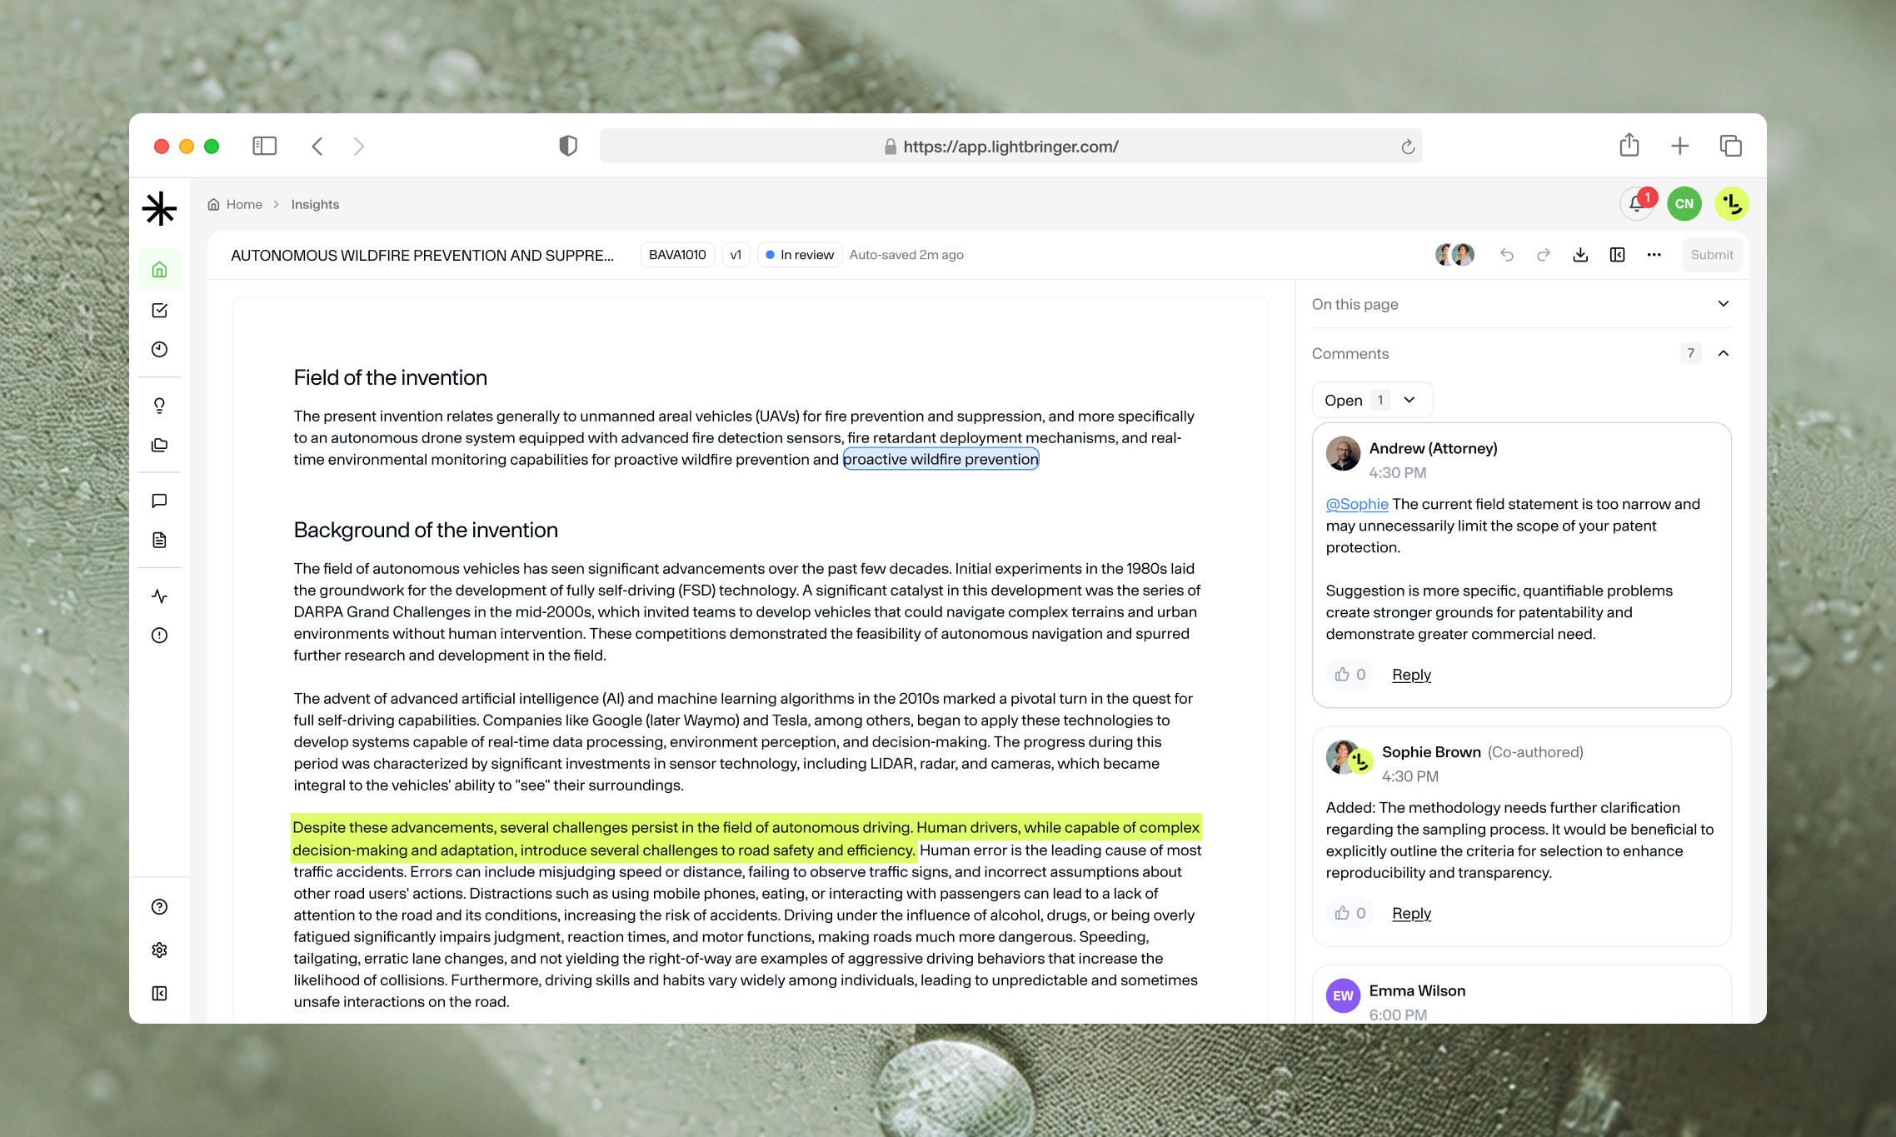This screenshot has width=1896, height=1137.
Task: Click the document title text
Action: point(422,255)
